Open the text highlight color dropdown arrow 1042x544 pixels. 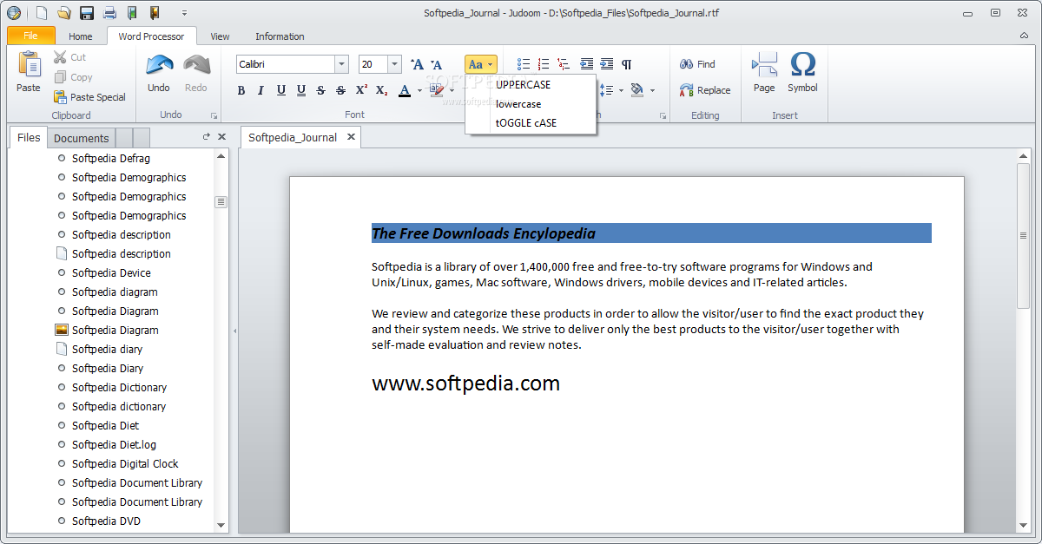pyautogui.click(x=452, y=90)
